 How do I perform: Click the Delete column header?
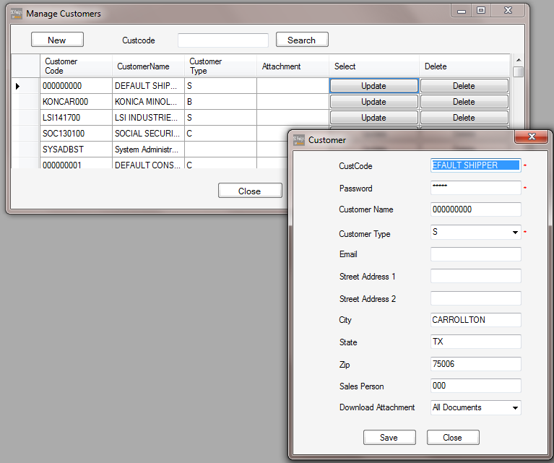coord(464,66)
